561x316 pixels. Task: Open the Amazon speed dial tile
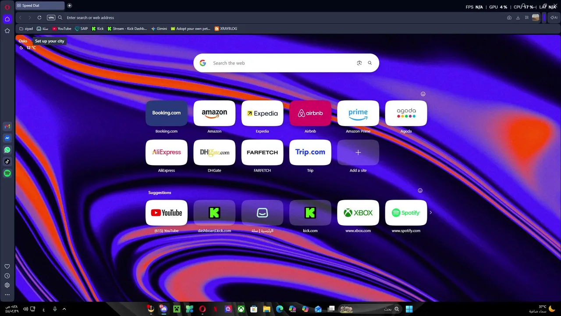[x=214, y=113]
